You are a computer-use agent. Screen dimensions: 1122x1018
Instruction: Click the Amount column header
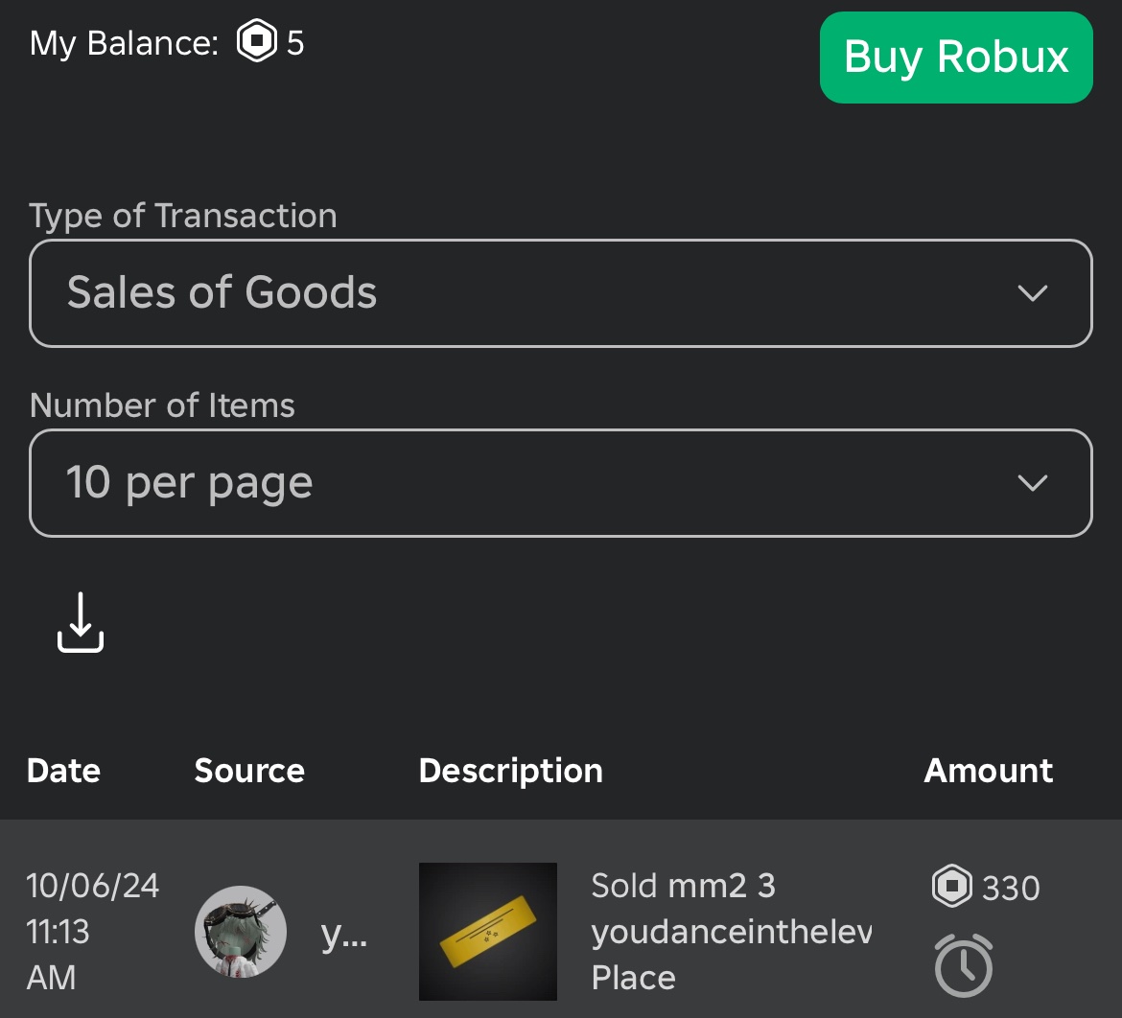point(988,771)
